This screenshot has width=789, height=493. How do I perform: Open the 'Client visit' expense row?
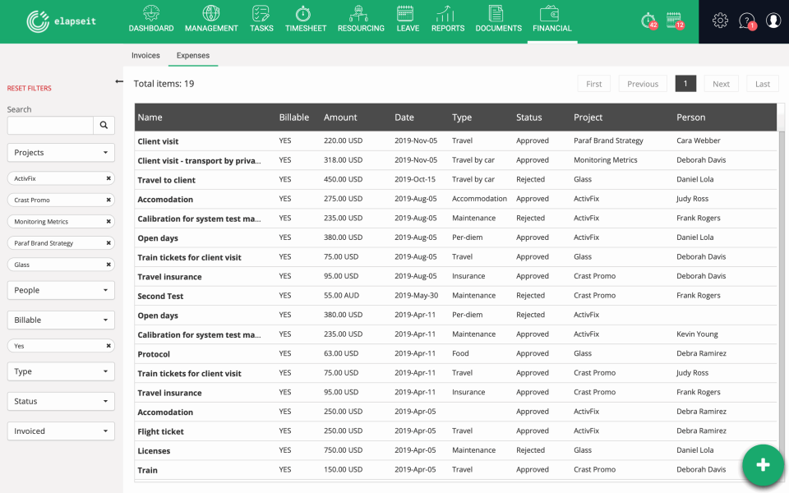click(x=455, y=141)
